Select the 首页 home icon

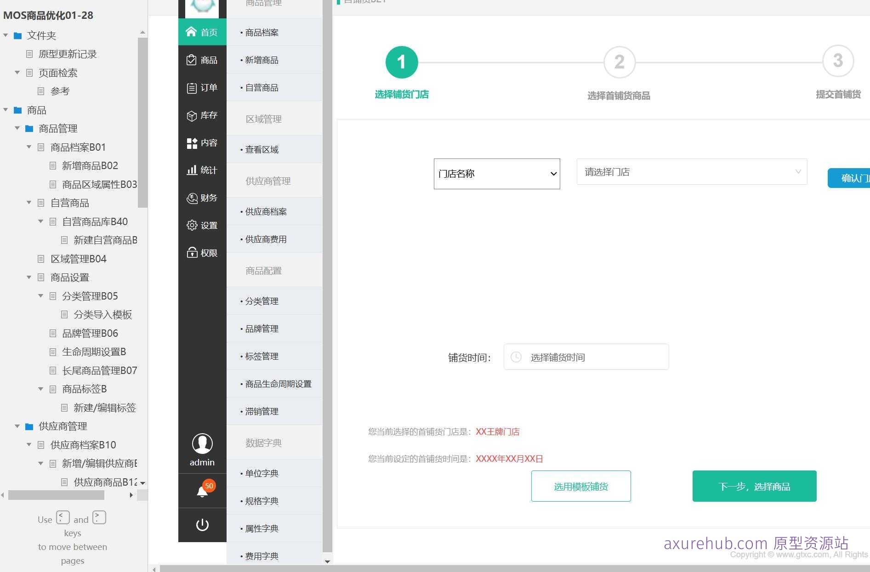pos(192,32)
